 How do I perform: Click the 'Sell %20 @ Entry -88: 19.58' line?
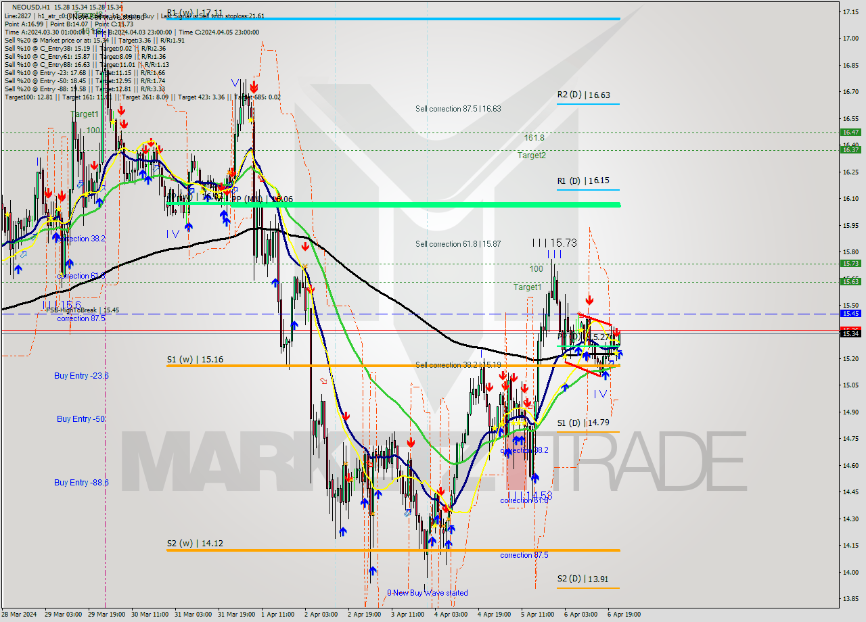coord(85,89)
